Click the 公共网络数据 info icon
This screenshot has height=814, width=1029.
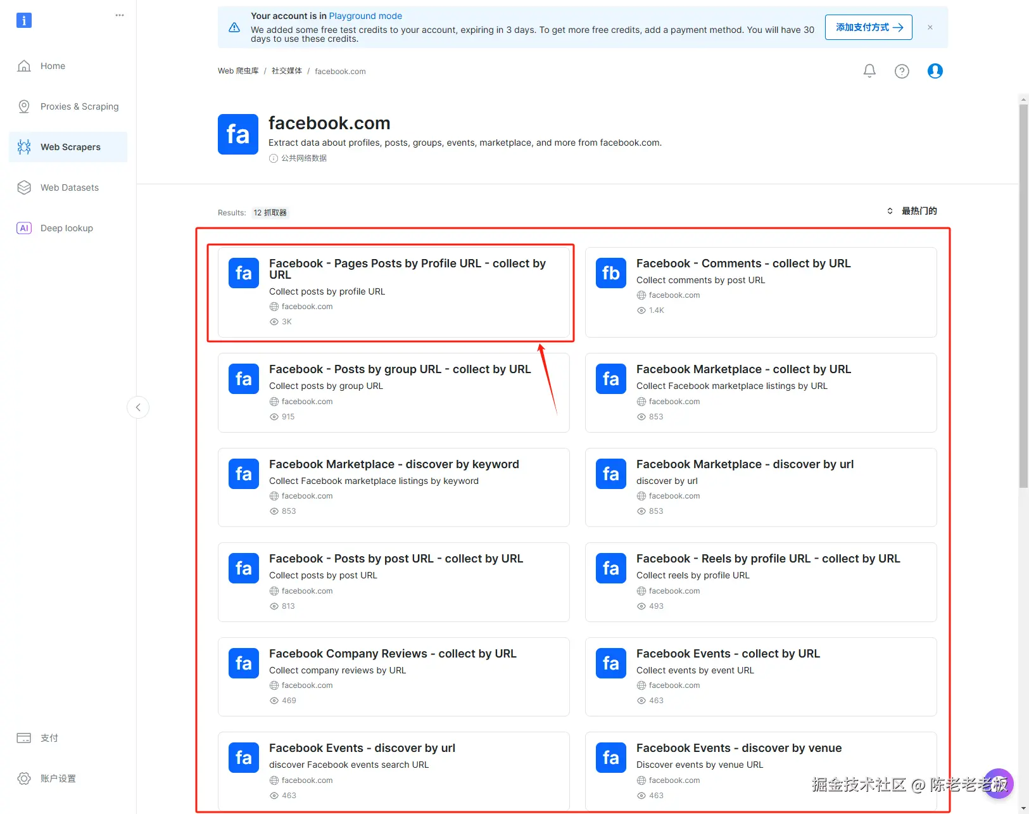click(274, 158)
